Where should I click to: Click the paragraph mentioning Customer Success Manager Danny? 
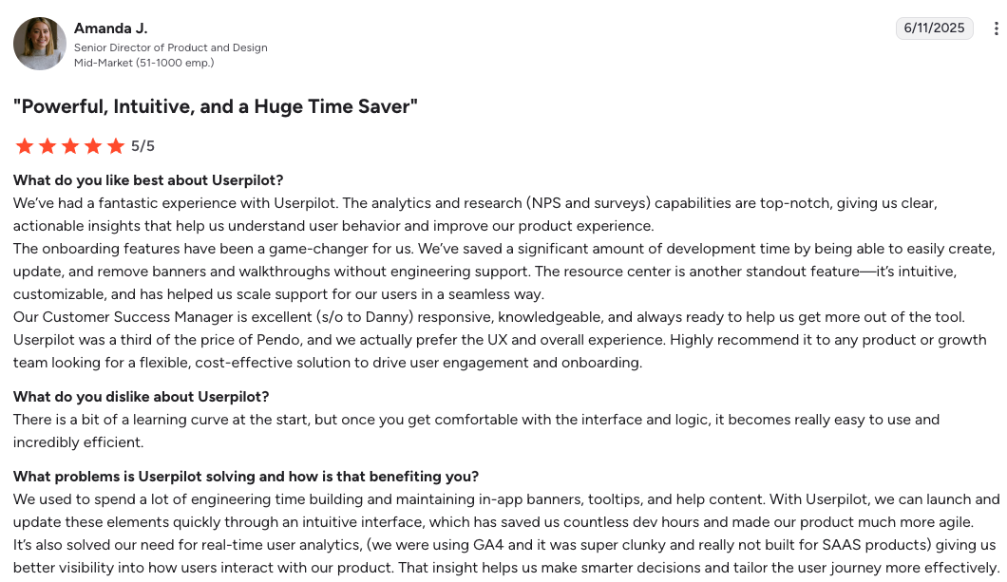click(475, 317)
